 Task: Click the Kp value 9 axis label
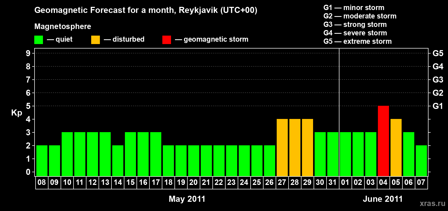coord(28,53)
